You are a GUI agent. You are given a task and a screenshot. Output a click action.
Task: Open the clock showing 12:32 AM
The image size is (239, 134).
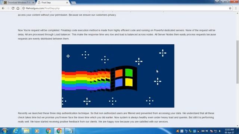(x=229, y=131)
